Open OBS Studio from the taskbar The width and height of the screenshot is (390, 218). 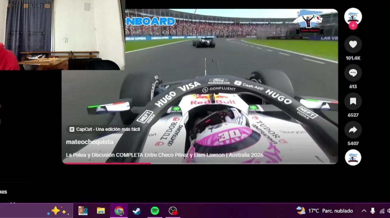173,211
